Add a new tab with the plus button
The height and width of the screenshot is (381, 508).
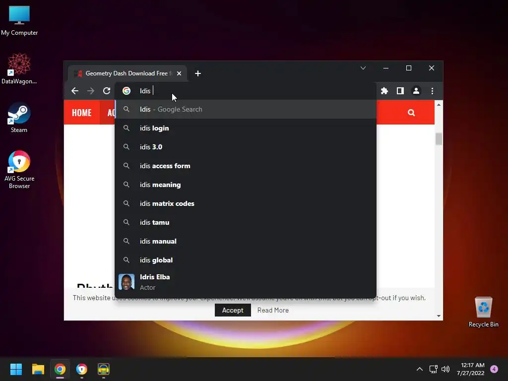[x=198, y=73]
